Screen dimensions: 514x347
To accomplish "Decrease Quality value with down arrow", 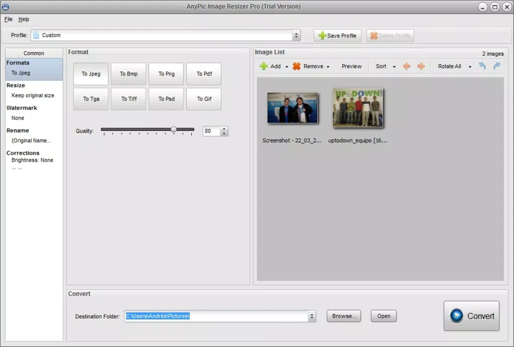I will 224,134.
